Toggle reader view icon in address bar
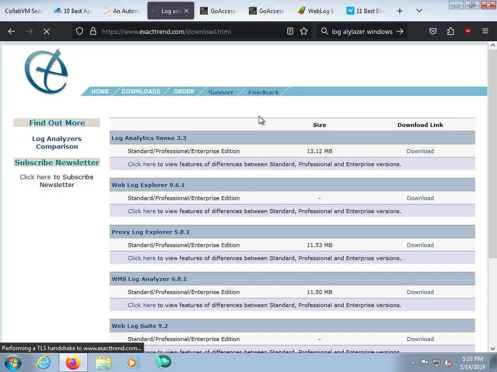Viewport: 497px width, 372px height. [x=290, y=31]
